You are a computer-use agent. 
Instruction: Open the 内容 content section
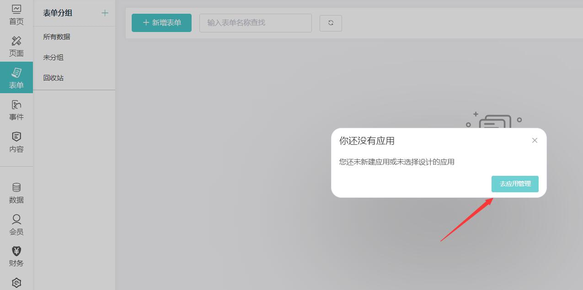(16, 142)
